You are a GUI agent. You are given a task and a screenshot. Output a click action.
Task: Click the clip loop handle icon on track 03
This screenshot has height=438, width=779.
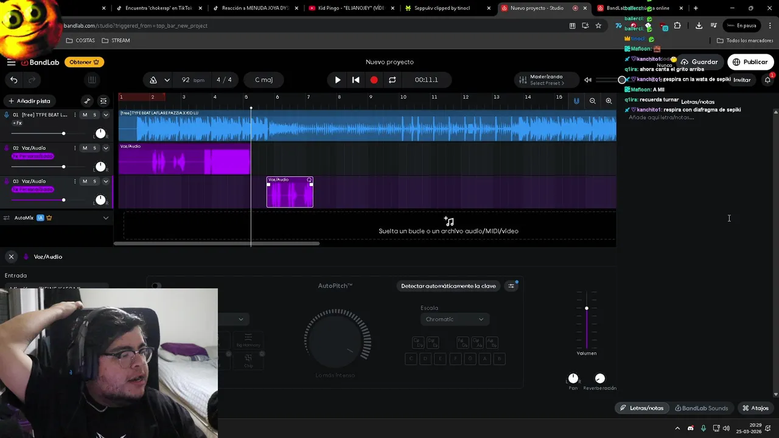(309, 180)
